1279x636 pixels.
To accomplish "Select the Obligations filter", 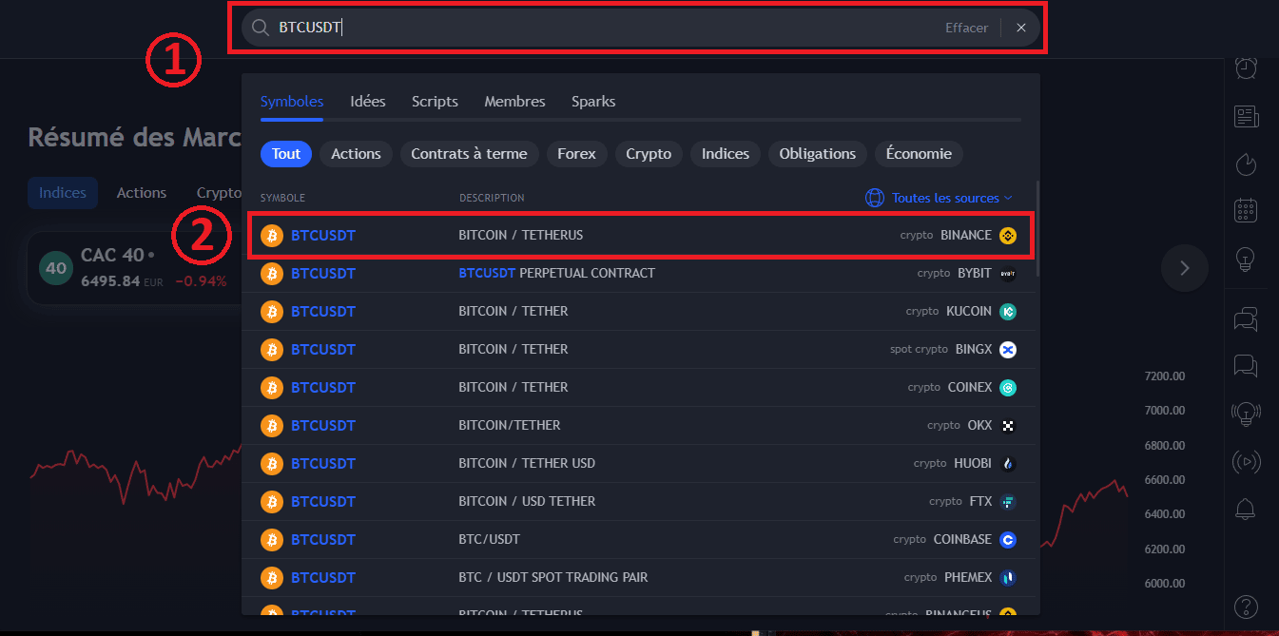I will [x=817, y=153].
